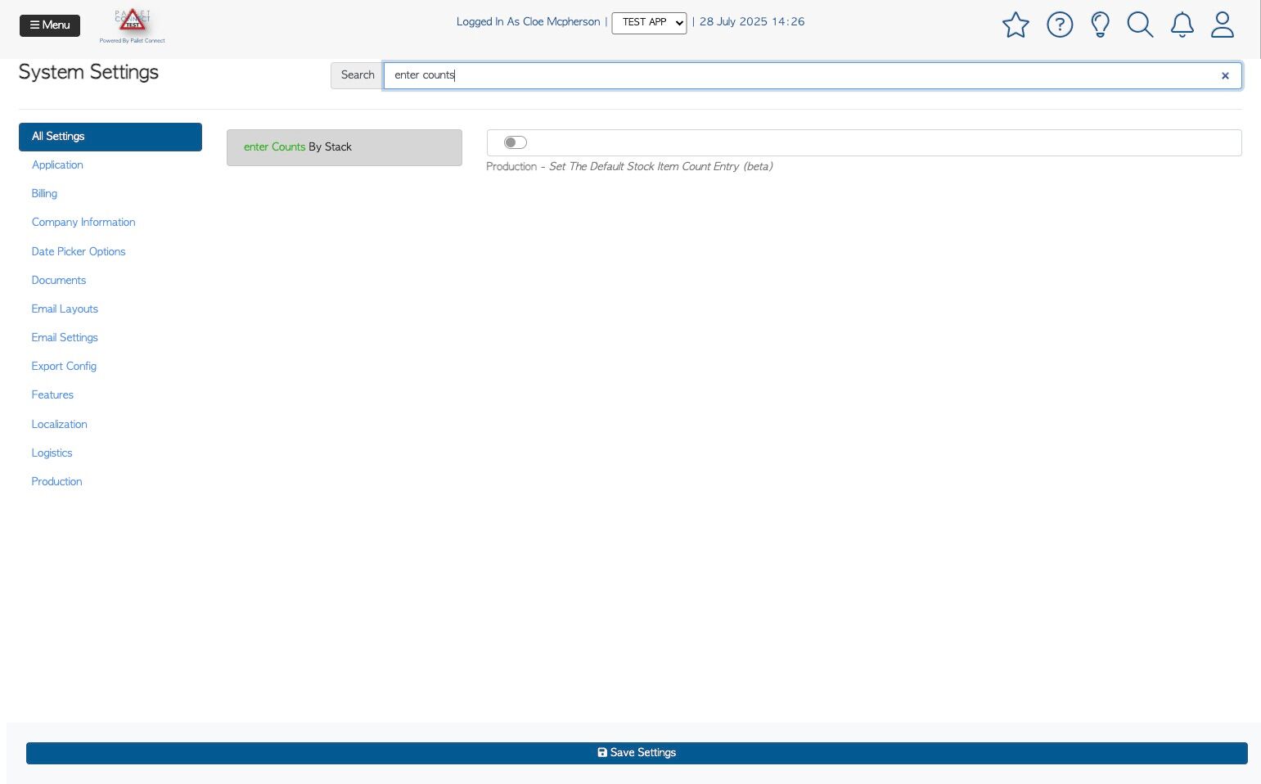Click the lightbulb tips icon
Image resolution: width=1261 pixels, height=784 pixels.
pyautogui.click(x=1101, y=25)
